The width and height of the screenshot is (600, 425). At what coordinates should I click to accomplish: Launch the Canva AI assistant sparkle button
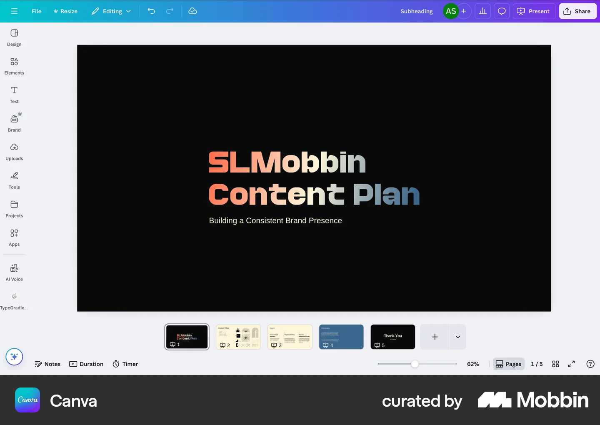coord(14,357)
